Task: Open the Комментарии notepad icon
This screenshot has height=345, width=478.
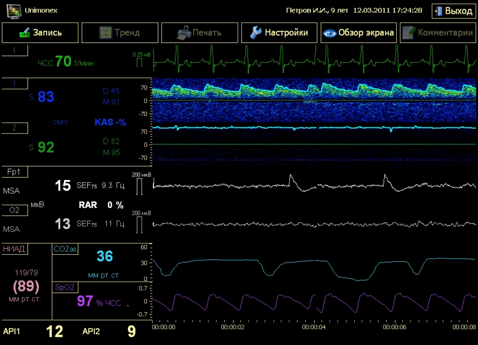Action: [409, 33]
